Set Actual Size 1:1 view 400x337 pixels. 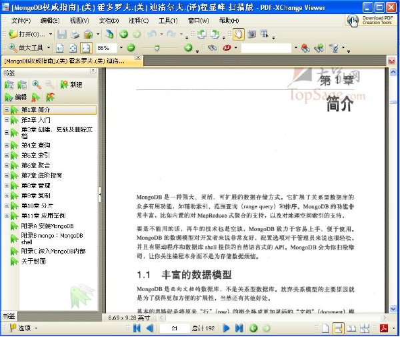[60, 48]
